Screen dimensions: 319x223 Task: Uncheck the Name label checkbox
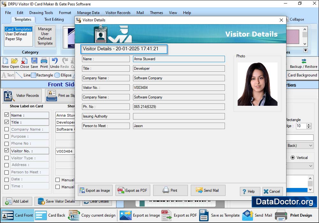coord(6,115)
